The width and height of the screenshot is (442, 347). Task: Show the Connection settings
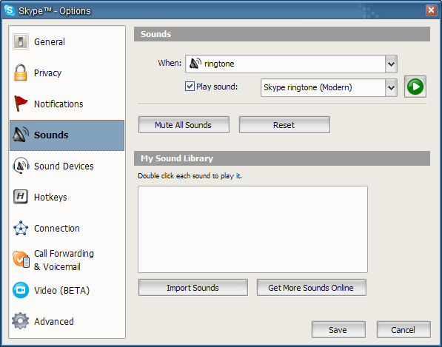click(67, 228)
